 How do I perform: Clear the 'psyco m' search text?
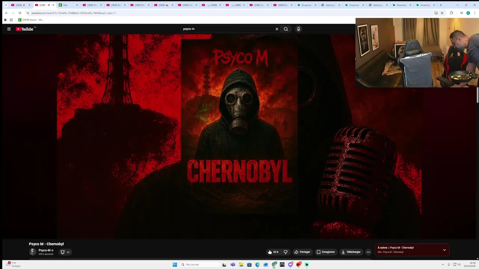[277, 29]
